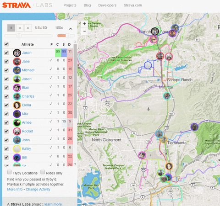This screenshot has height=206, width=220.
Task: Open the More Info link
Action: 15,190
